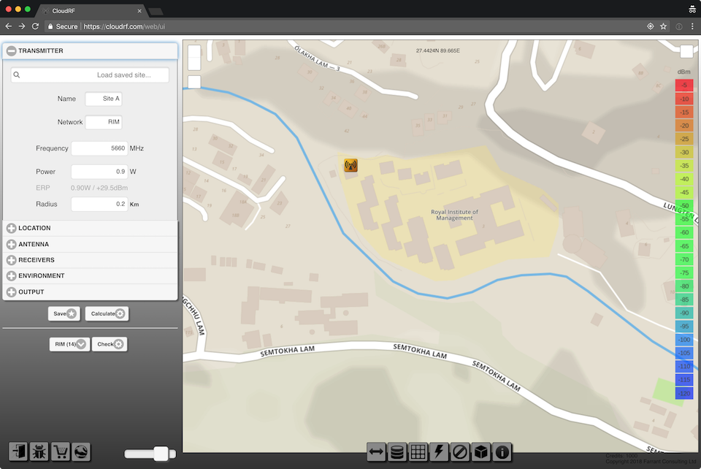Select the -50 dBm color swatch
This screenshot has height=469, width=701.
coord(683,205)
